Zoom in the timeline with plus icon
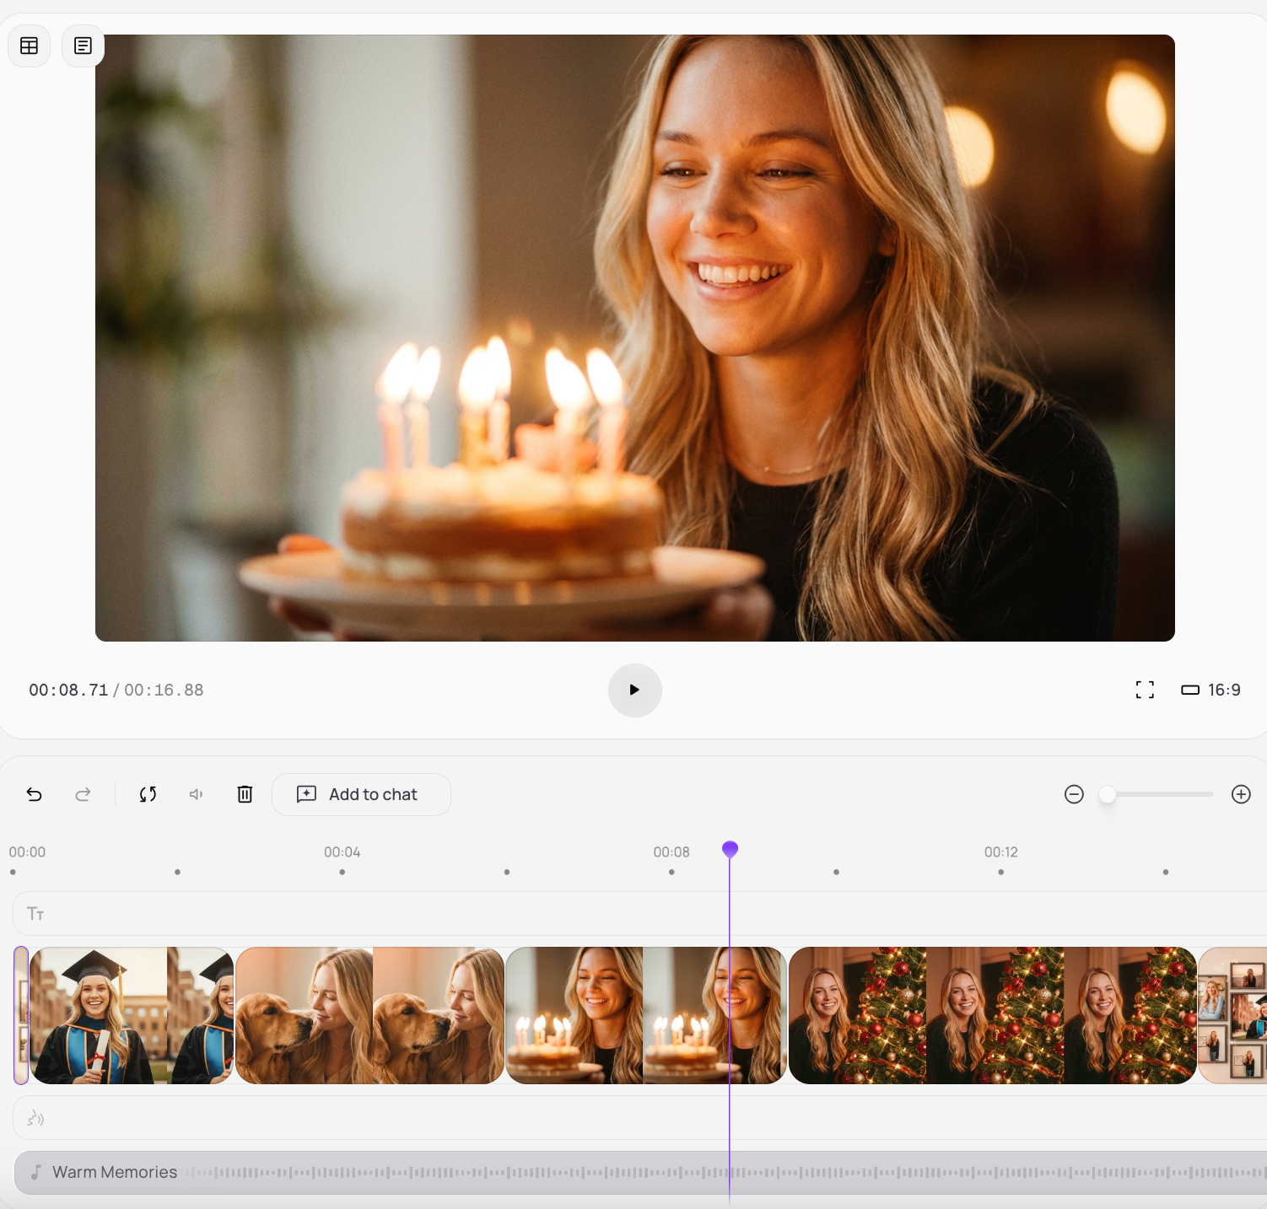1267x1209 pixels. coord(1241,794)
